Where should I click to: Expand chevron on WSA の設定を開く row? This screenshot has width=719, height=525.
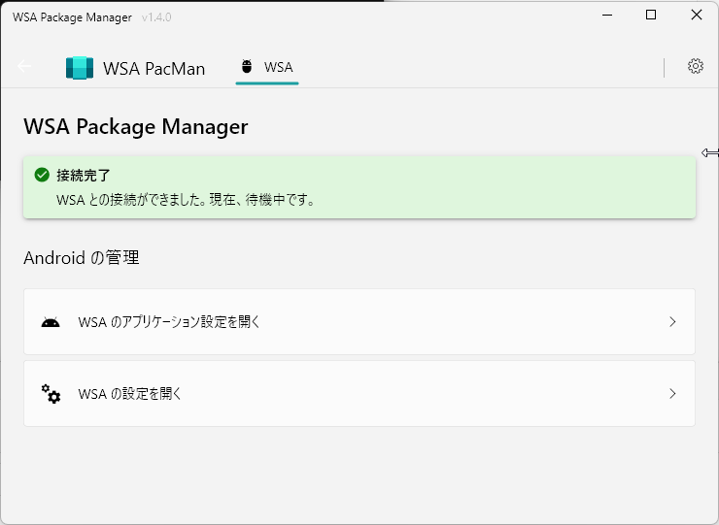[x=672, y=394]
